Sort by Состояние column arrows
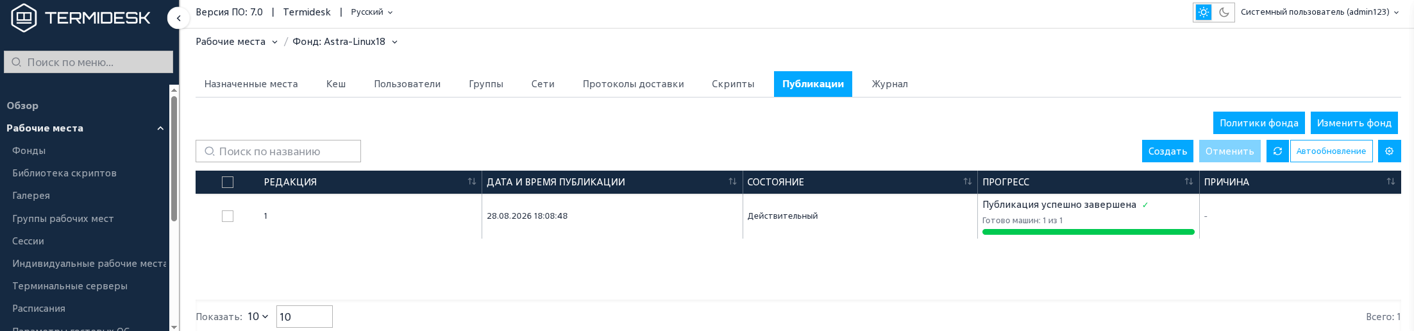1414x331 pixels. tap(968, 182)
